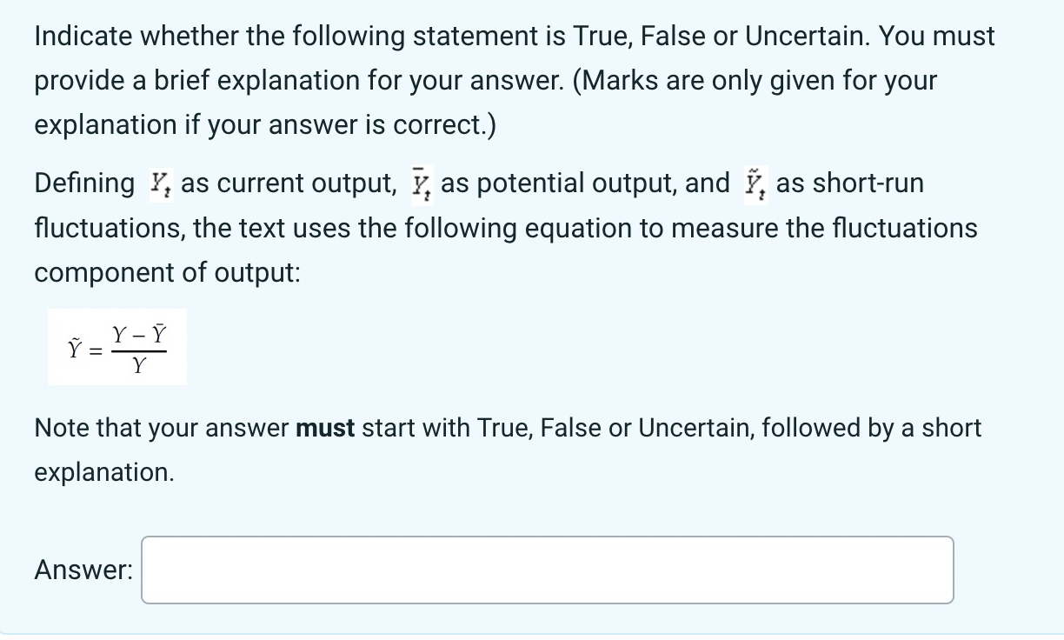Click the Y-tilde symbol in the equation
This screenshot has width=1064, height=640.
(x=74, y=348)
